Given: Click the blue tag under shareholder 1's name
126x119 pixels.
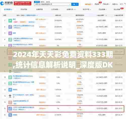Looking at the screenshot, I should [32, 22].
